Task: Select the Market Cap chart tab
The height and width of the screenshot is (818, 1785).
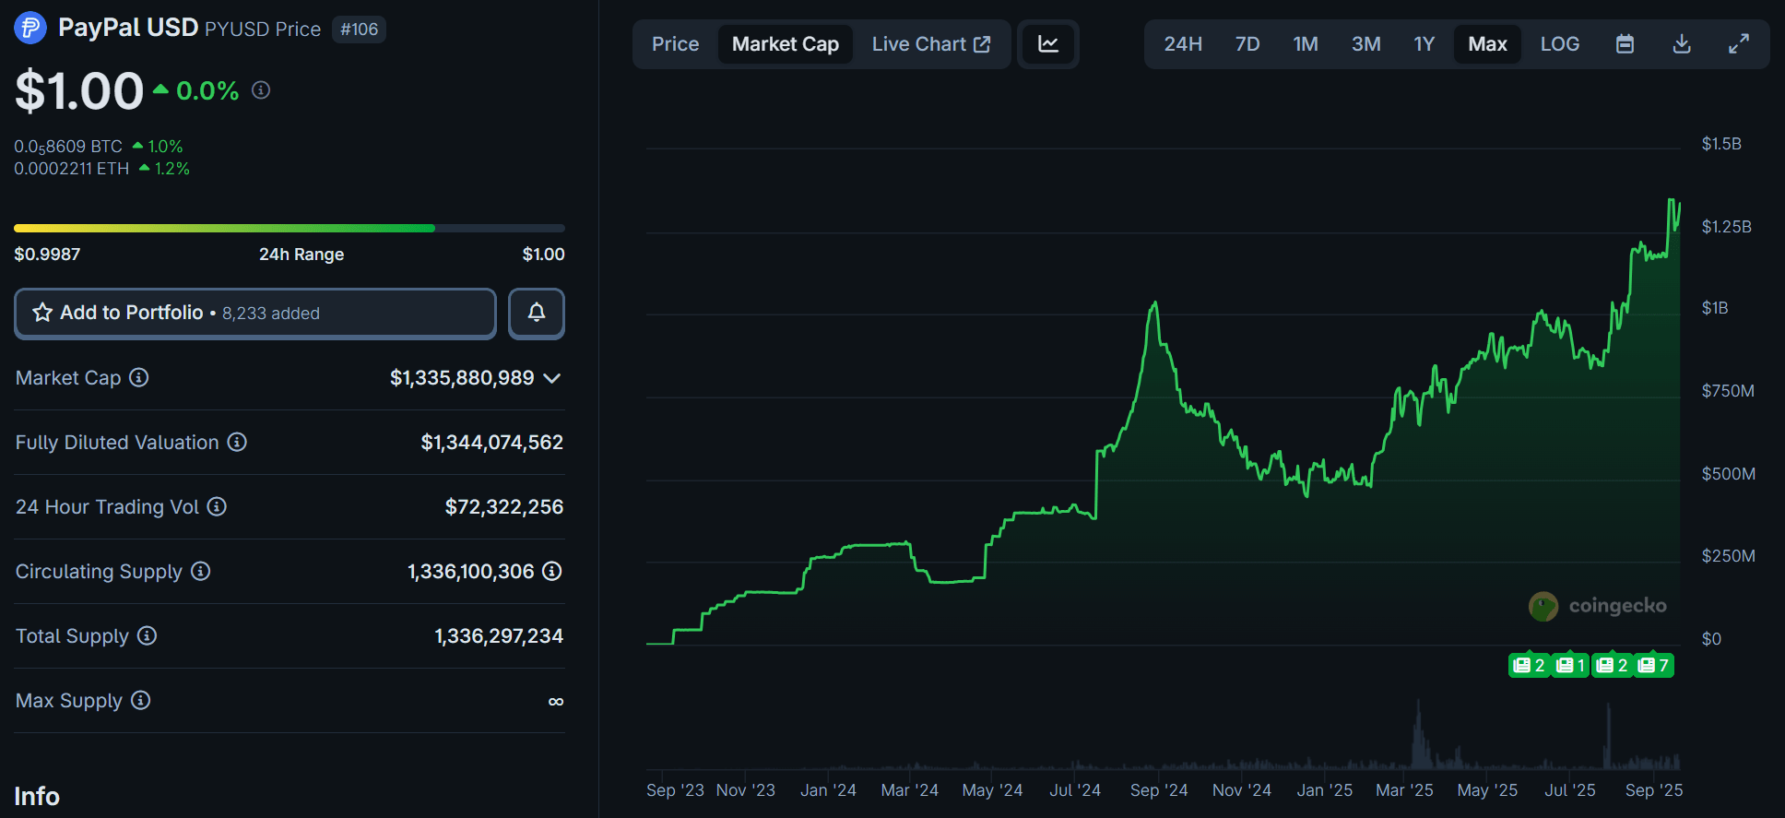Action: 786,44
